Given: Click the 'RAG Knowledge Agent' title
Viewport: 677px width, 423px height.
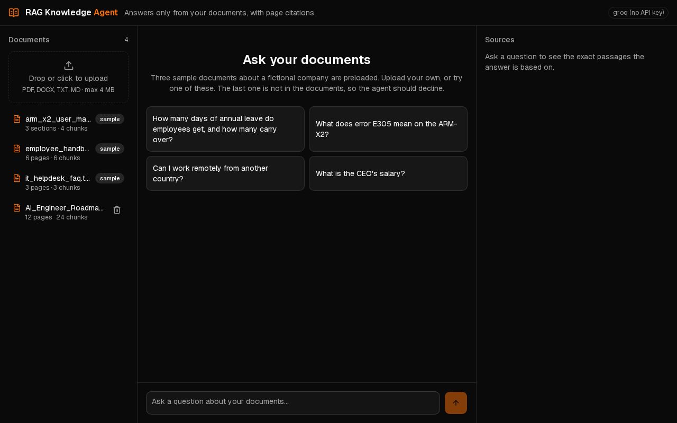Looking at the screenshot, I should pyautogui.click(x=71, y=13).
